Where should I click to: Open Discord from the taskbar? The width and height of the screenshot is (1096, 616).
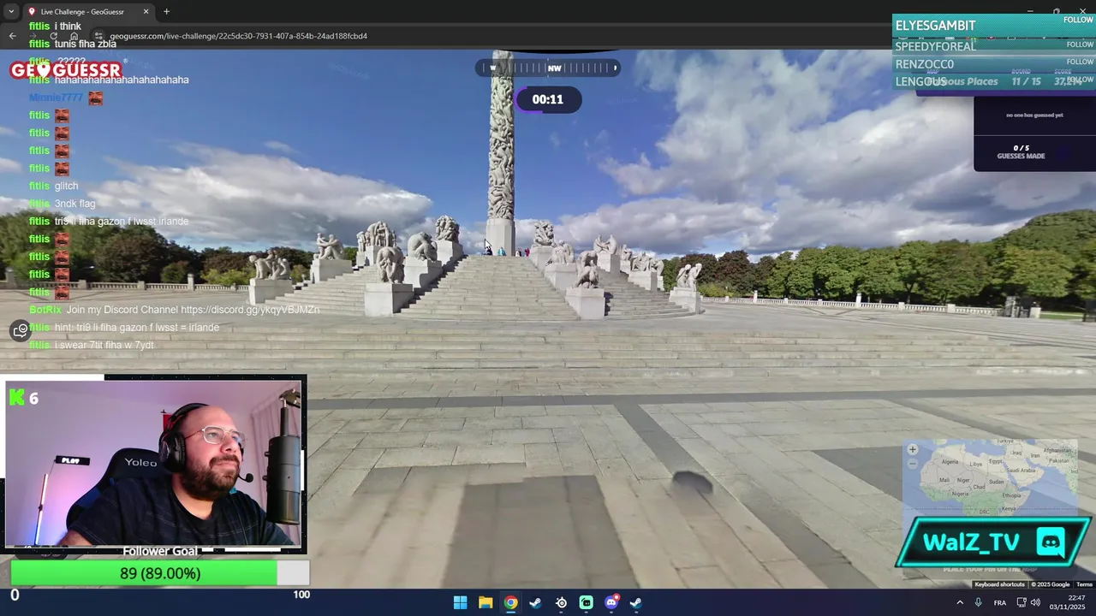pos(611,602)
